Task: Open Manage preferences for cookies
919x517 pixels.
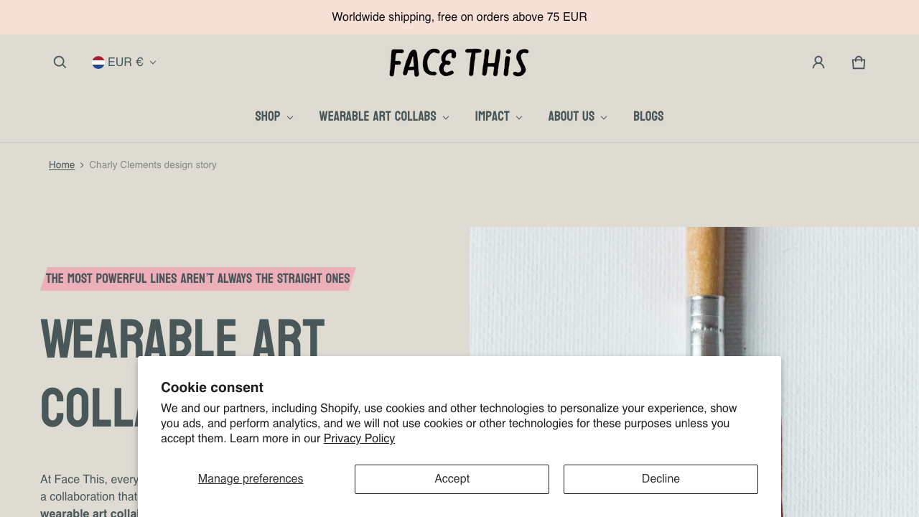Action: (x=250, y=479)
